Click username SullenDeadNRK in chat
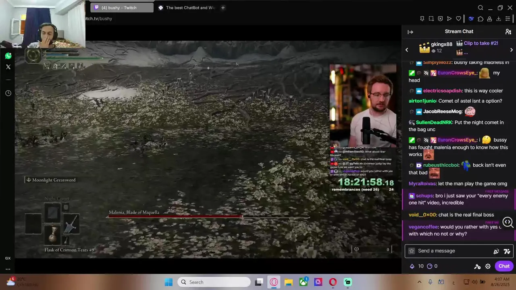Image resolution: width=516 pixels, height=290 pixels. [x=434, y=122]
